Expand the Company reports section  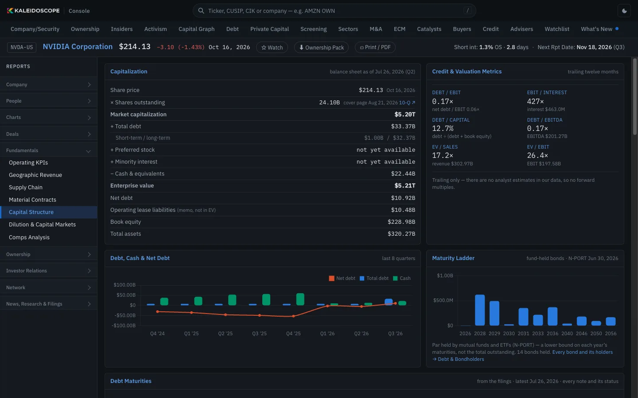click(48, 84)
